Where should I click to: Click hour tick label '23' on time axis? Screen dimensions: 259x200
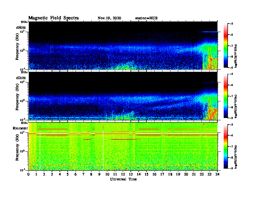pyautogui.click(x=210, y=175)
